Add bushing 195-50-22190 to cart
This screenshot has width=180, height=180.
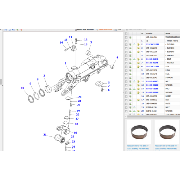(x=130, y=48)
